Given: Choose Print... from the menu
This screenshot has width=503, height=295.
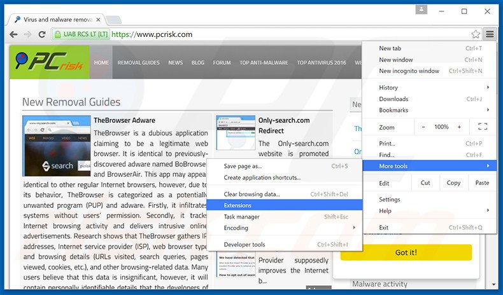Looking at the screenshot, I should 430,144.
